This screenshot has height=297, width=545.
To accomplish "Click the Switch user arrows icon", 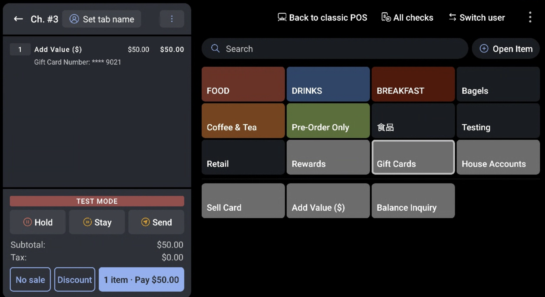I will pyautogui.click(x=452, y=17).
